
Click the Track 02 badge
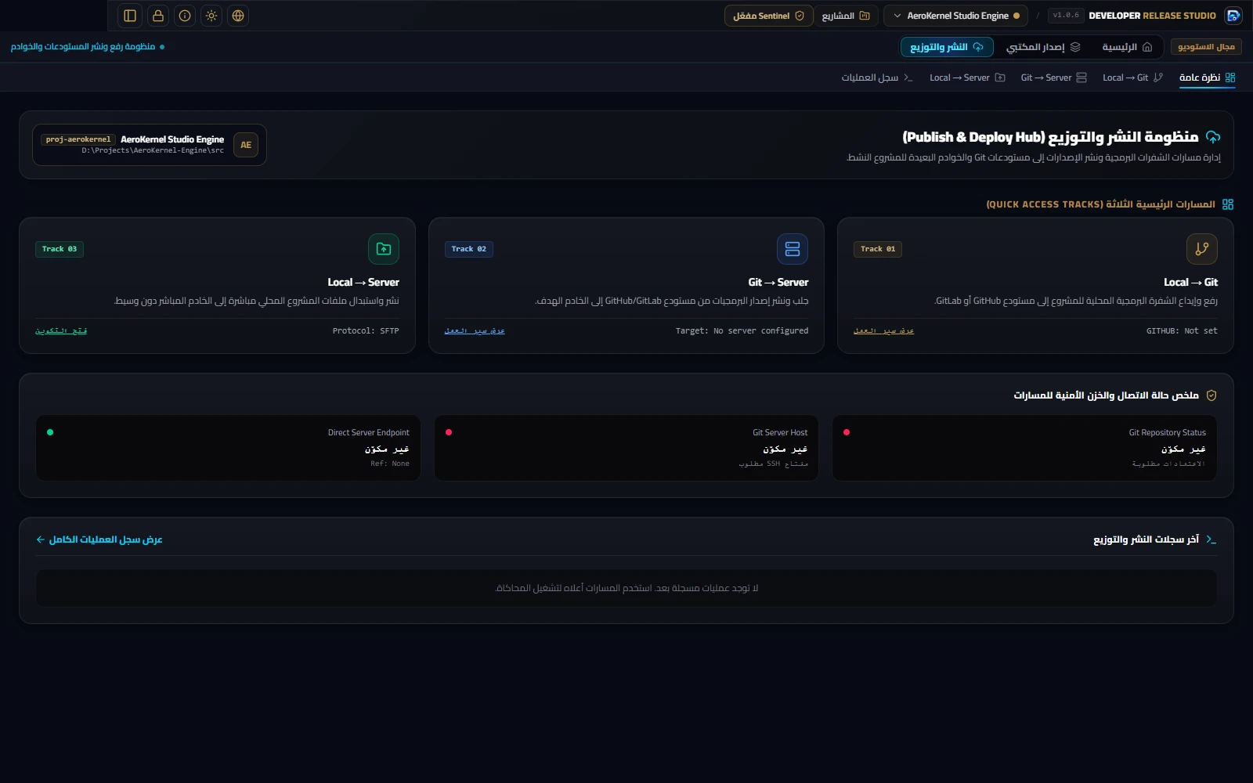(x=468, y=249)
